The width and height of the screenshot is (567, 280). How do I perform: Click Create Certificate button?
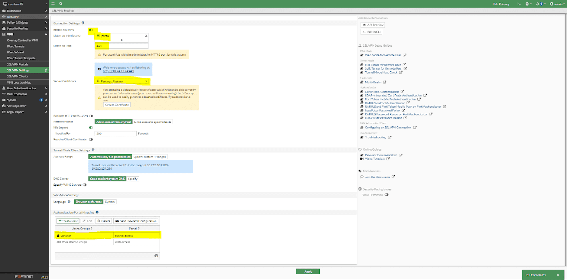117,105
